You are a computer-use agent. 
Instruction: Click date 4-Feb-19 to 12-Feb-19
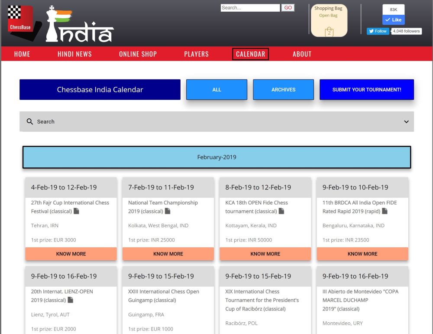click(64, 187)
